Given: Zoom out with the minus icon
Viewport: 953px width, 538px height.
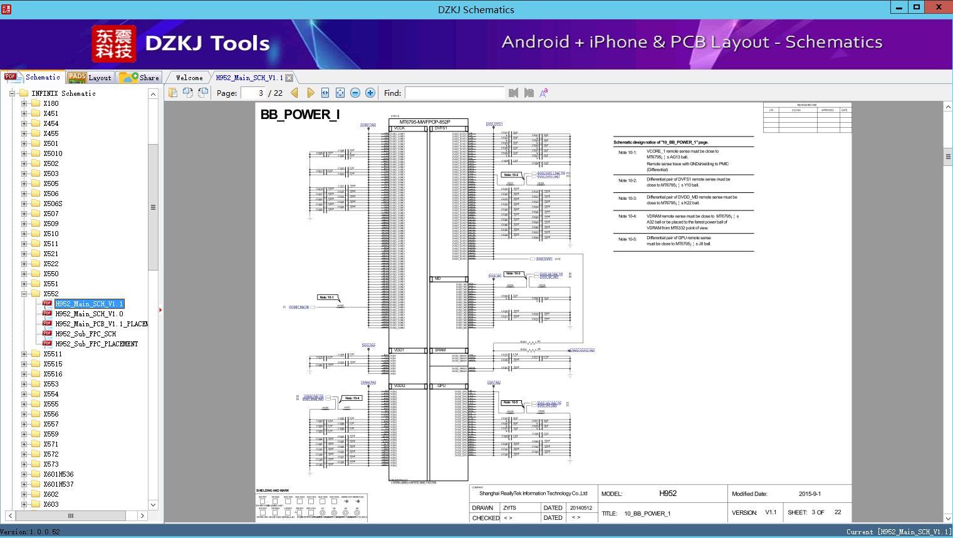Looking at the screenshot, I should [x=355, y=93].
